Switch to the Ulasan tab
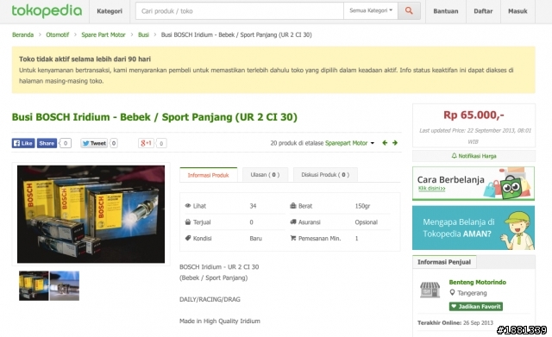The height and width of the screenshot is (337, 552). click(x=265, y=175)
